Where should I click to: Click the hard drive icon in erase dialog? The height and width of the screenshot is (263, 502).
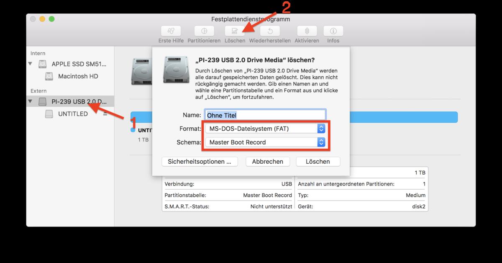pos(176,69)
